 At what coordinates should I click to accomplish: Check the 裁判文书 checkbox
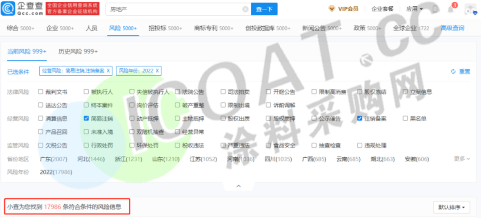[x=41, y=92]
